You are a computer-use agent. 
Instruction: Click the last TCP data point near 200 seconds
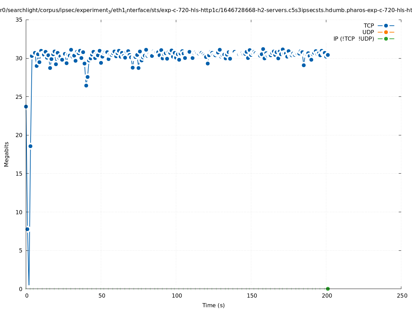point(328,55)
